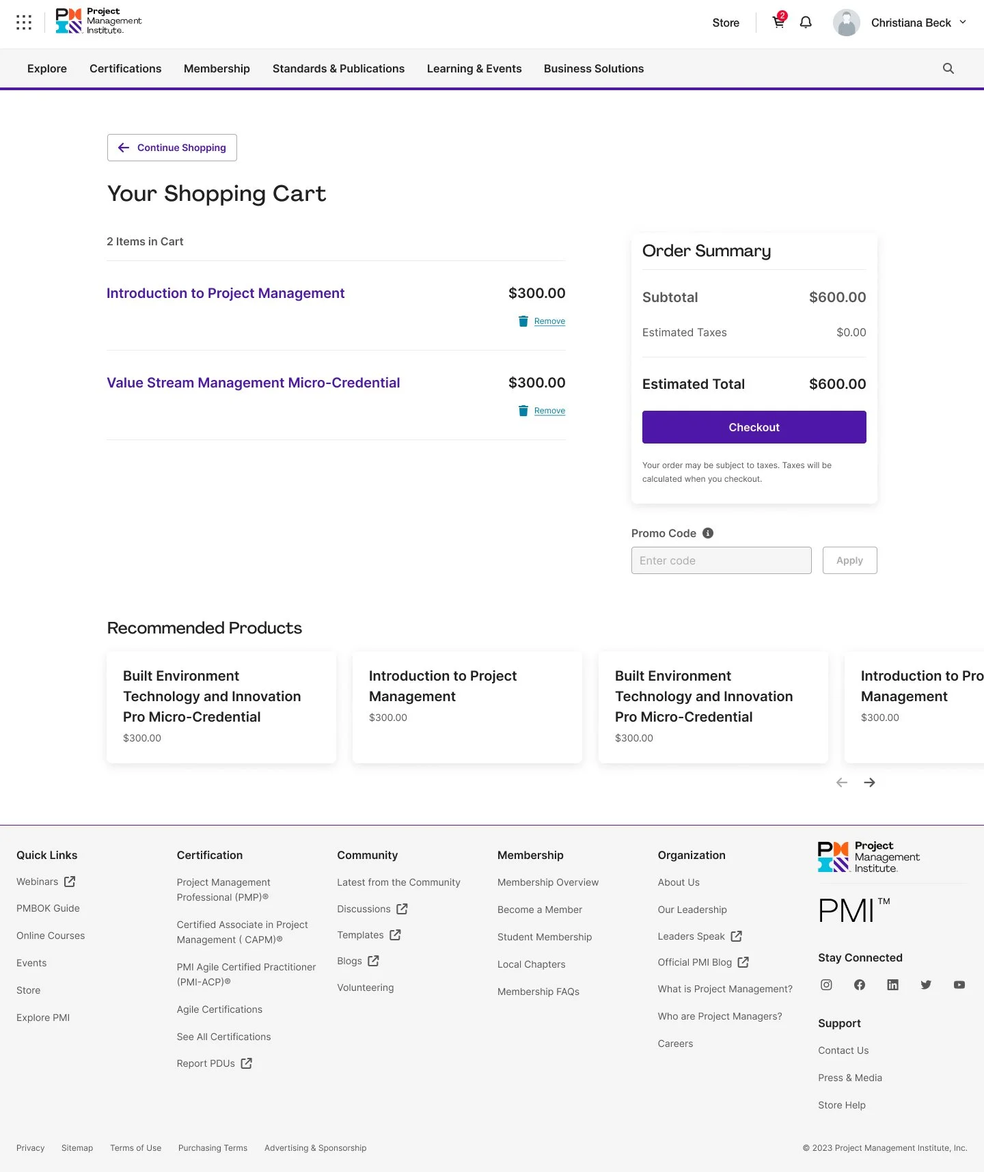This screenshot has height=1172, width=984.
Task: Click the footer PMI logo
Action: (869, 857)
